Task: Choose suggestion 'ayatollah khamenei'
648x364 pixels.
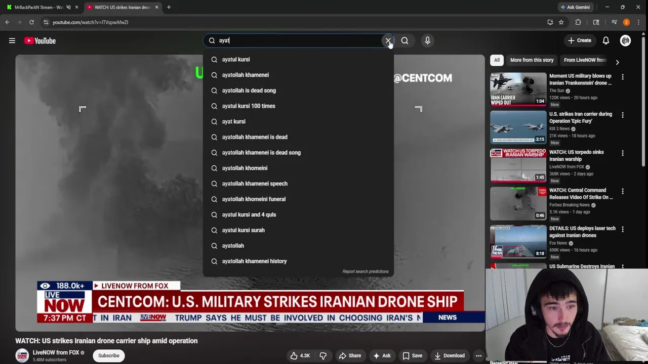Action: pyautogui.click(x=298, y=75)
